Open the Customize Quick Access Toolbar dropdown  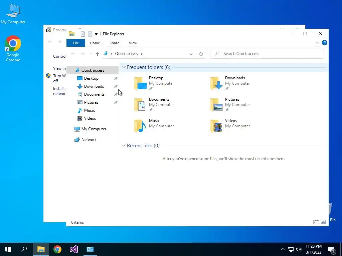[96, 34]
